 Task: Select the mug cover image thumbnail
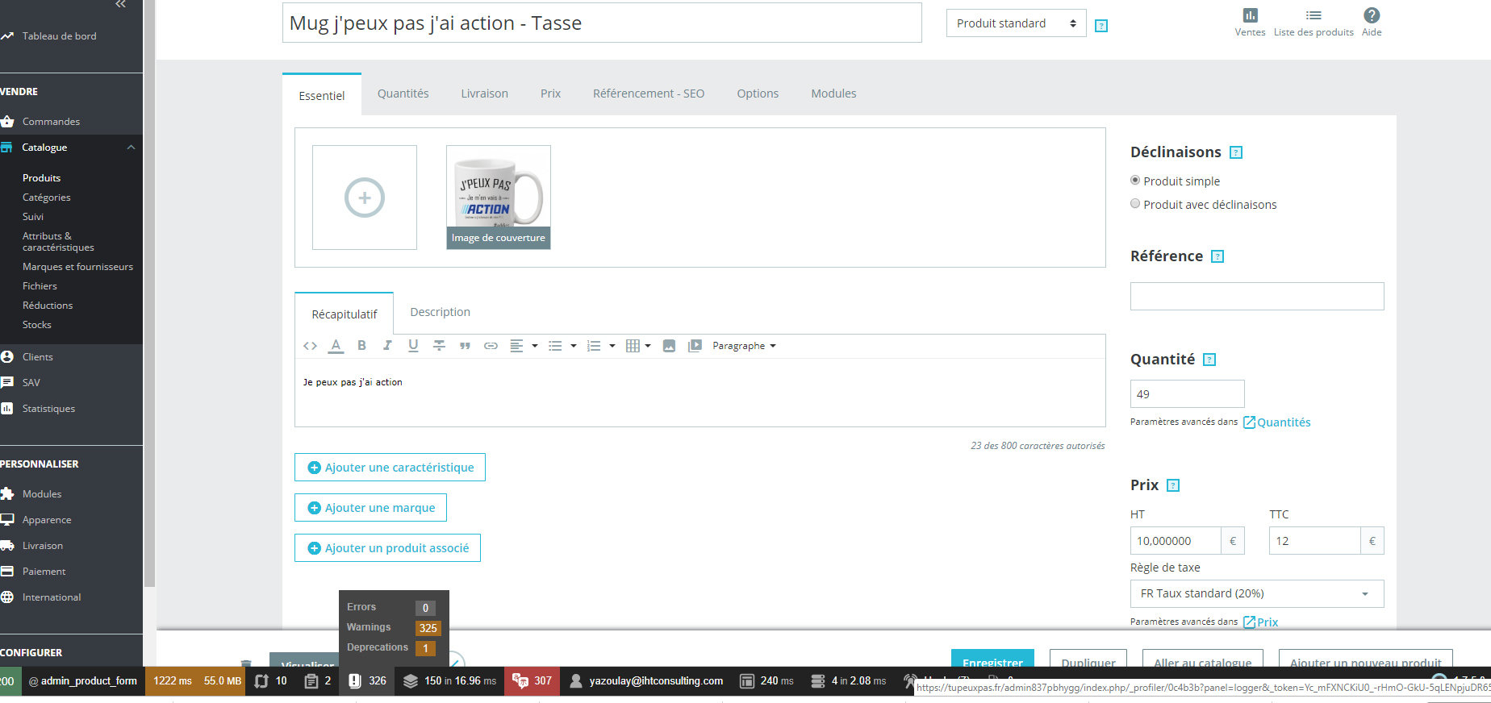(x=499, y=197)
